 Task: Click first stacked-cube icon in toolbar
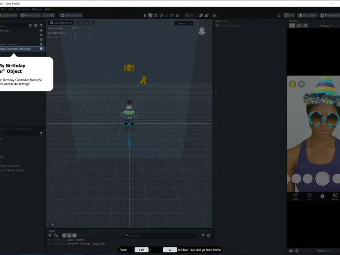pyautogui.click(x=201, y=15)
